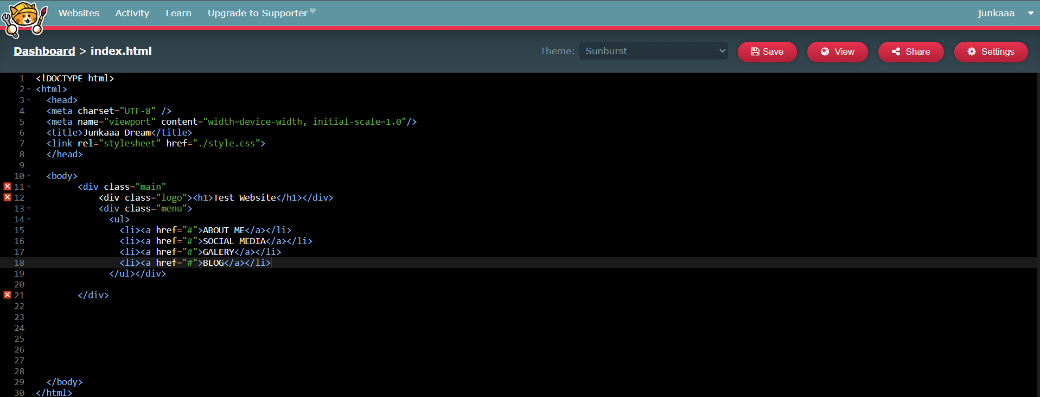The image size is (1040, 397).
Task: Fold the ul list on line 14
Action: (x=29, y=219)
